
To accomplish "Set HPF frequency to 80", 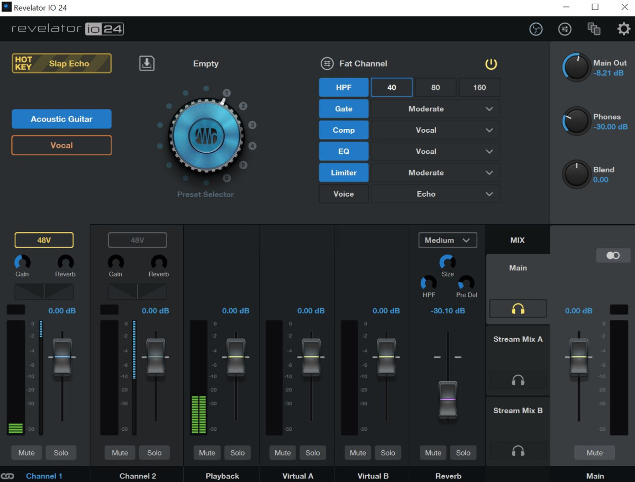I will 436,88.
